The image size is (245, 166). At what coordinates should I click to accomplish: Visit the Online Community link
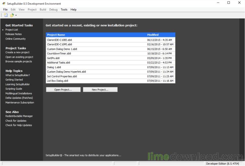(x=15, y=39)
